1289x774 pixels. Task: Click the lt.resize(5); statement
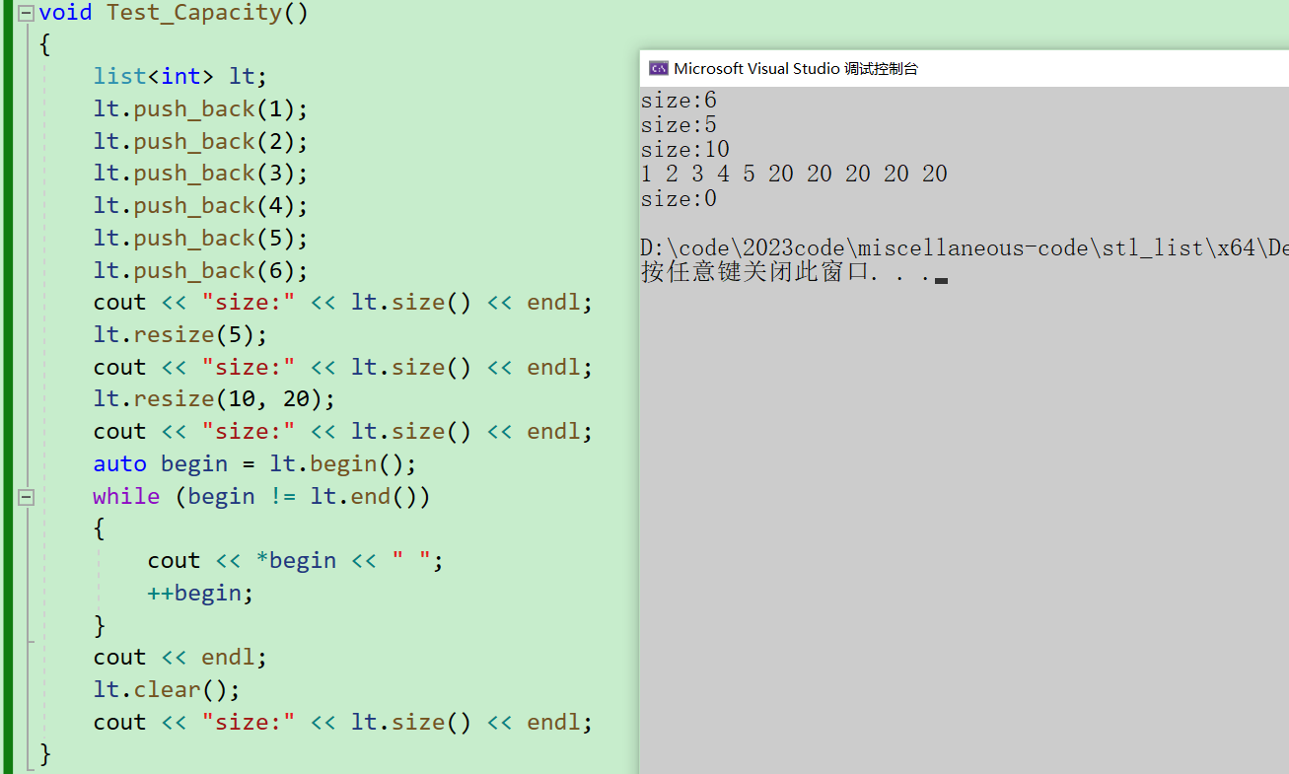coord(180,334)
